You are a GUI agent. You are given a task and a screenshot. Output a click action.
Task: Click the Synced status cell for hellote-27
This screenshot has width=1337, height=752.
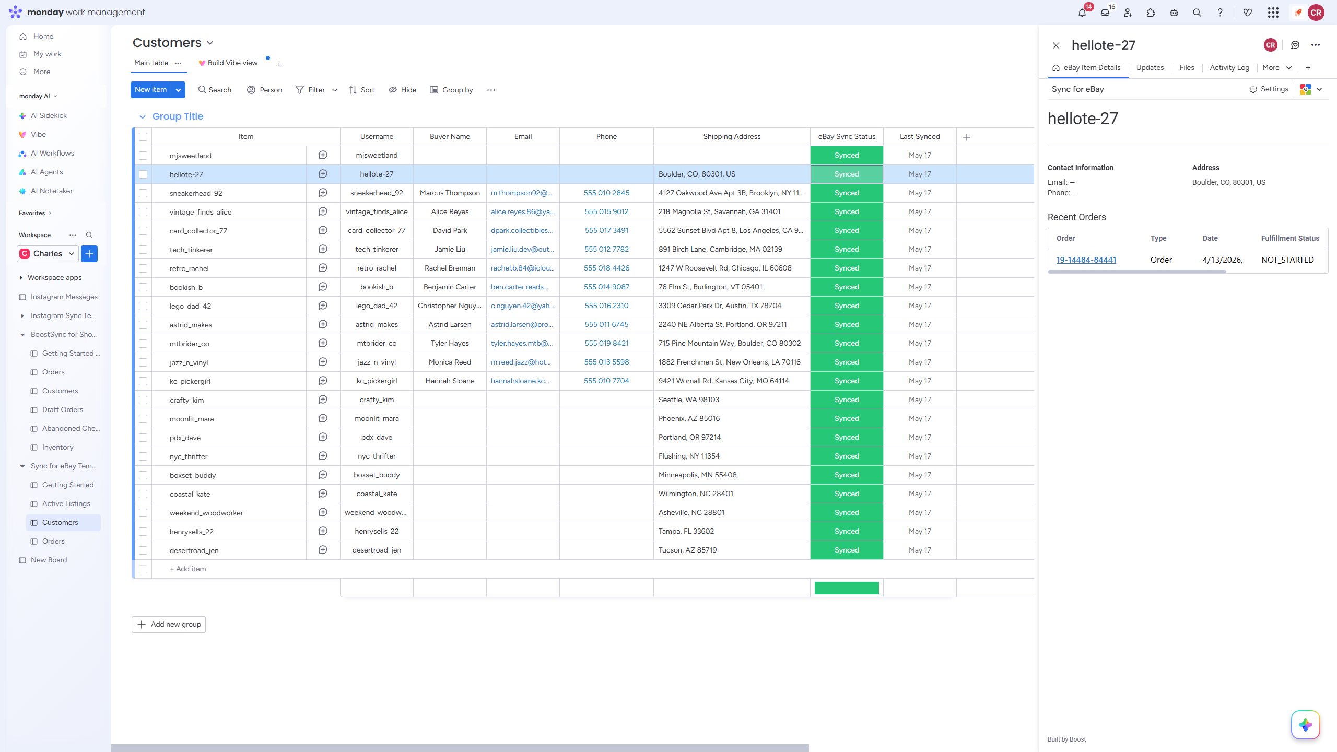click(x=847, y=174)
